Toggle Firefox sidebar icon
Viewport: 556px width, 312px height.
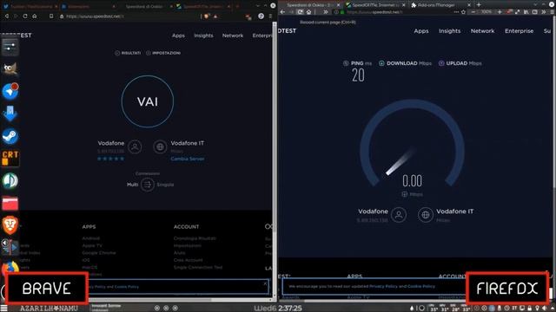coord(535,11)
